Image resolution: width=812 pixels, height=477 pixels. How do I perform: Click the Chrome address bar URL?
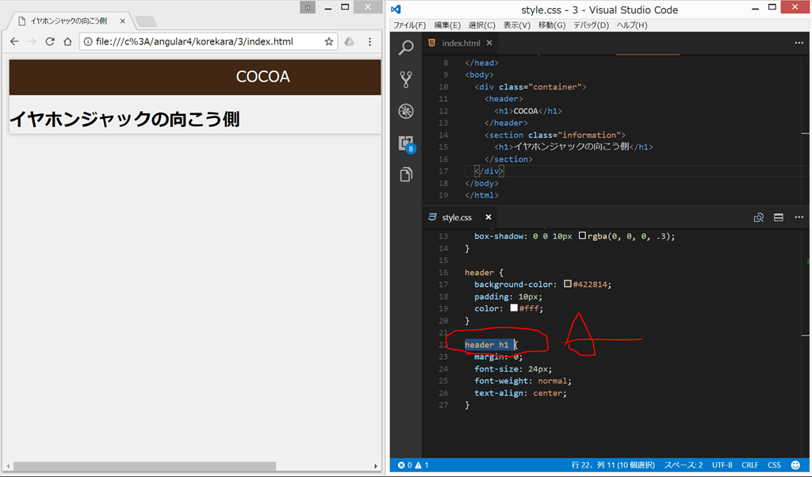click(x=194, y=41)
